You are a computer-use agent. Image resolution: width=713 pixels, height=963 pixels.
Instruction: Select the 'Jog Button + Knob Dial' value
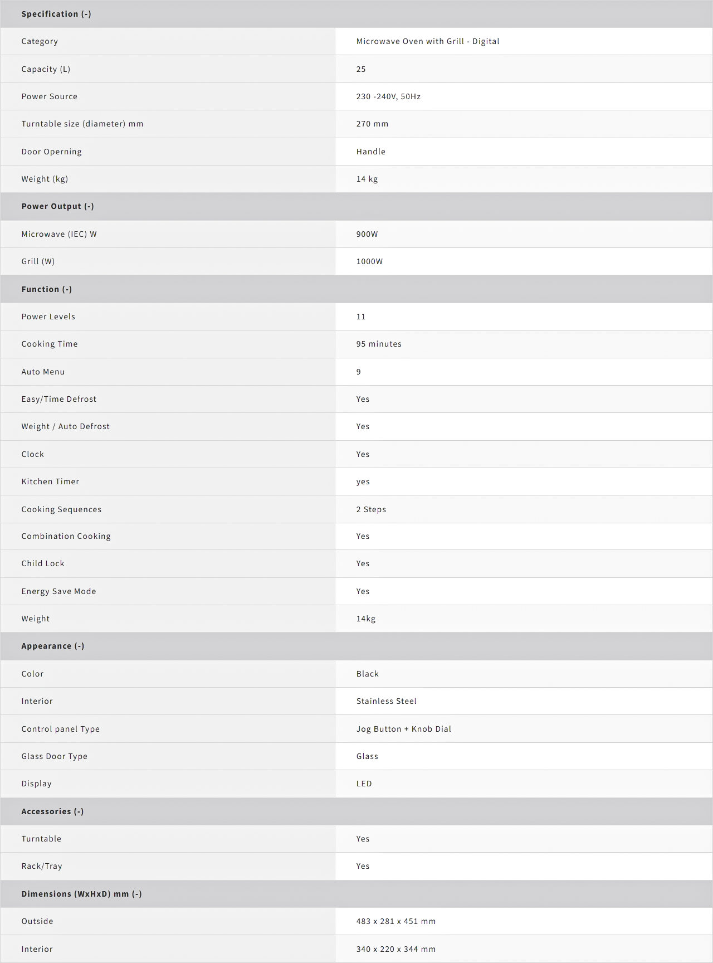click(x=404, y=729)
